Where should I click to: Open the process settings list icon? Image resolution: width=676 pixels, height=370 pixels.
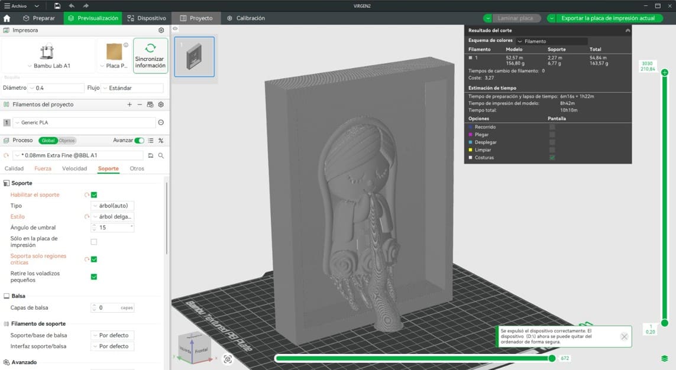pyautogui.click(x=150, y=141)
